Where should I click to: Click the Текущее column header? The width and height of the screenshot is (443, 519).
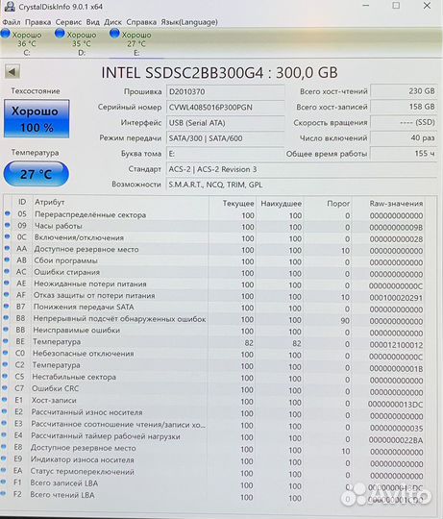[x=238, y=203]
